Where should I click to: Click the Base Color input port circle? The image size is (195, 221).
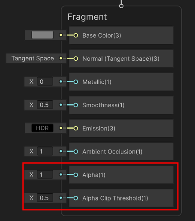point(76,35)
